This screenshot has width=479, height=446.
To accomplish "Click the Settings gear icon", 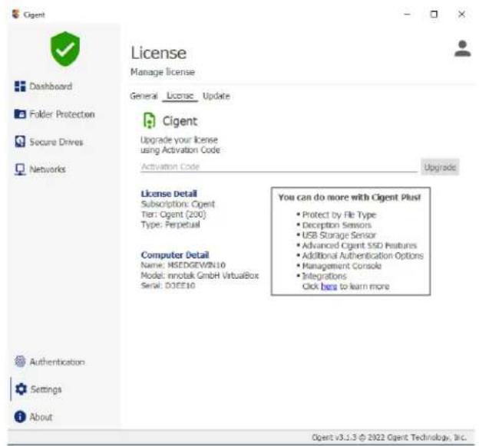I will click(x=21, y=389).
